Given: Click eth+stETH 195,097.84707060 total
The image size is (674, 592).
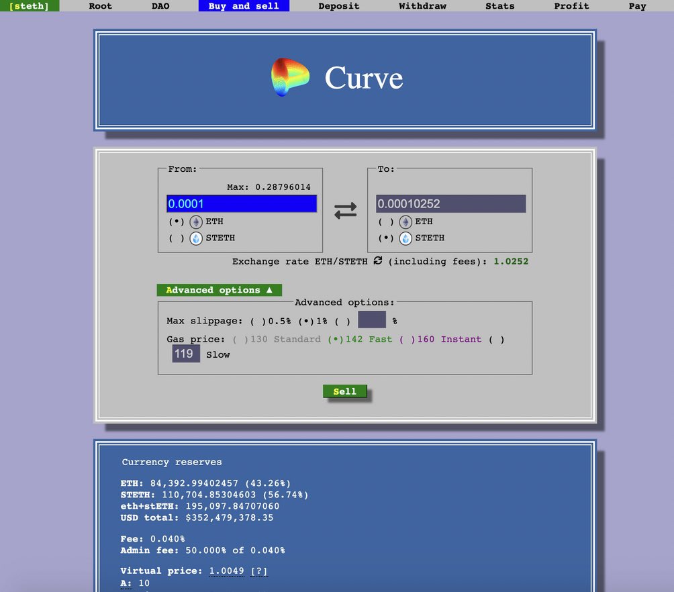Looking at the screenshot, I should click(200, 507).
